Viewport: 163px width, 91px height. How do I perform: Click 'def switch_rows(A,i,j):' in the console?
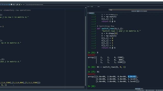pos(110,29)
